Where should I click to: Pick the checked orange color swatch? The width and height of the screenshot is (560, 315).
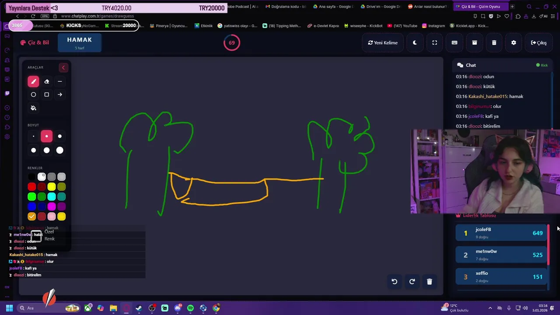[31, 217]
